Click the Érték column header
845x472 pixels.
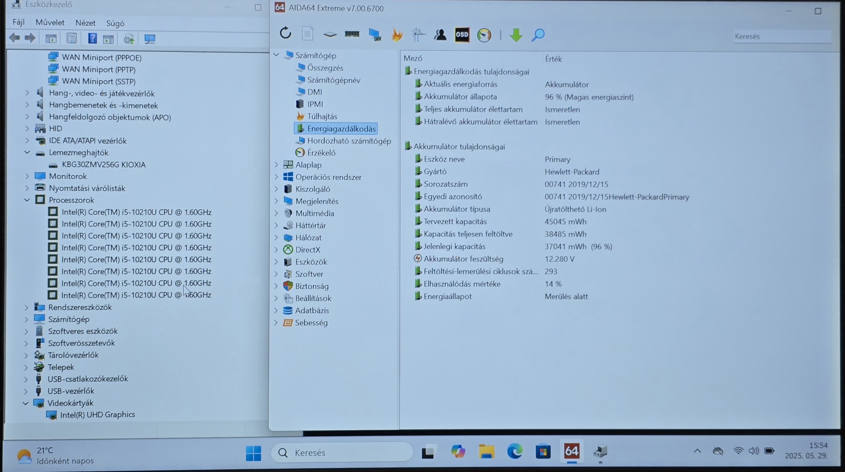pos(553,59)
